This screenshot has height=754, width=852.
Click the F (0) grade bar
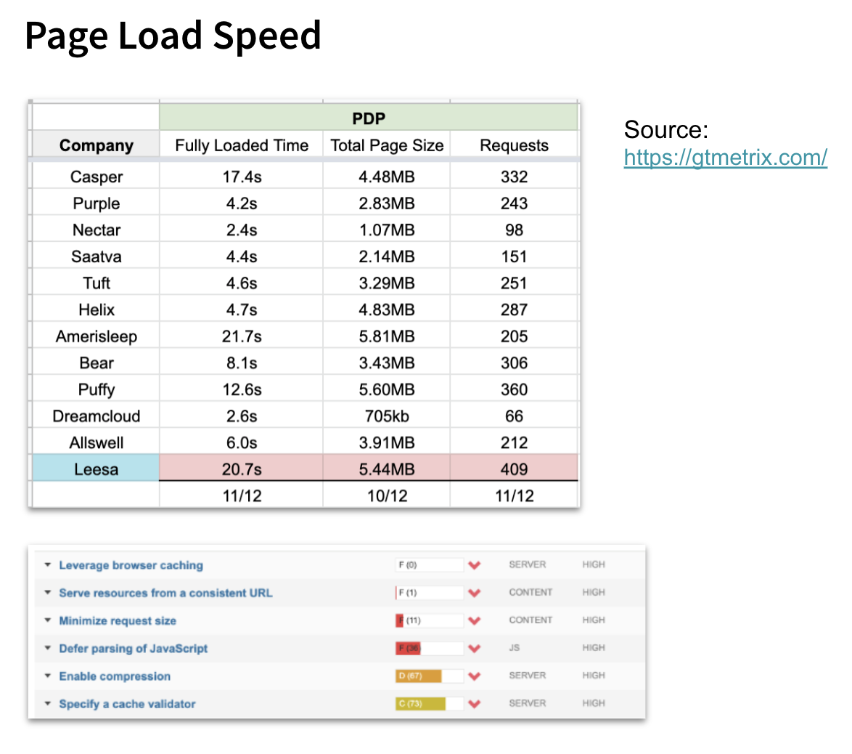point(429,564)
